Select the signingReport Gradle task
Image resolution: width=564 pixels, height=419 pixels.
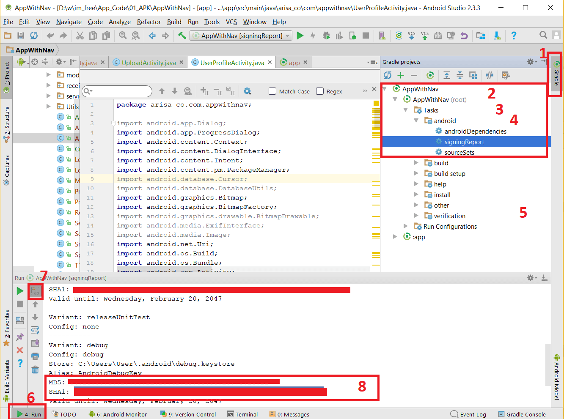pos(464,142)
